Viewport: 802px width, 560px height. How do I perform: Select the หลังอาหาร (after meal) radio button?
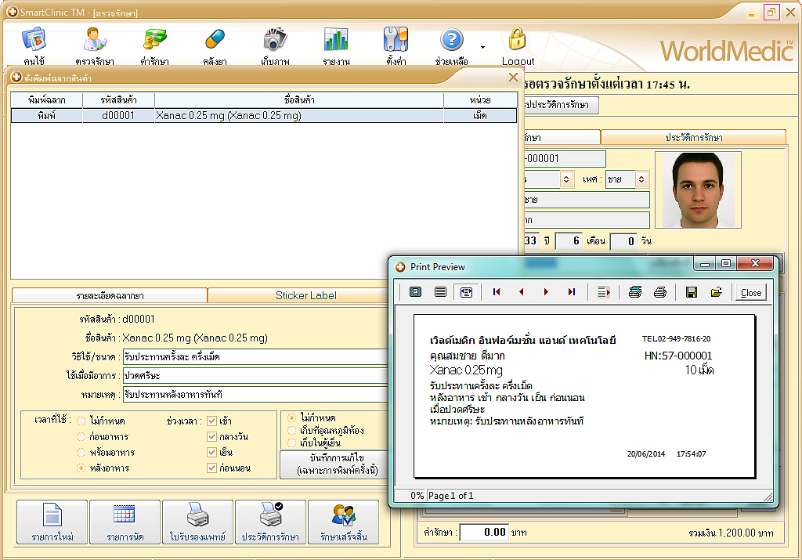point(81,468)
